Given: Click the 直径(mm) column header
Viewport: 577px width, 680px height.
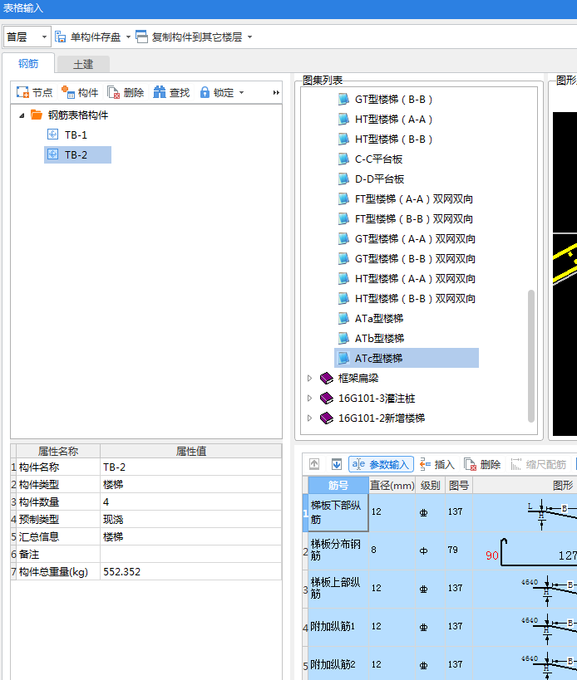Looking at the screenshot, I should pyautogui.click(x=392, y=485).
